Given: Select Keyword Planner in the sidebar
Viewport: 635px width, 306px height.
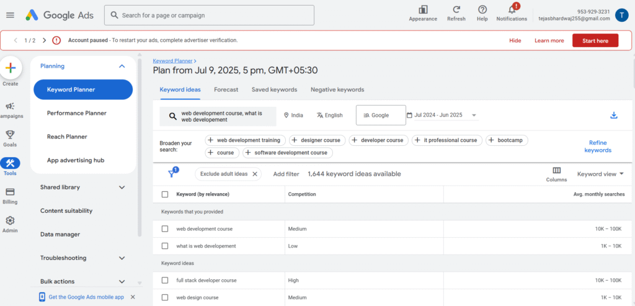Looking at the screenshot, I should click(83, 89).
